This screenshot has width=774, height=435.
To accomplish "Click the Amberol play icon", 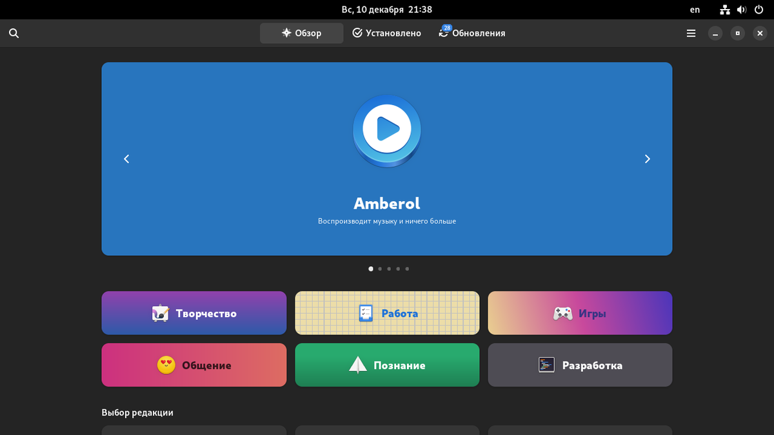I will pyautogui.click(x=387, y=132).
